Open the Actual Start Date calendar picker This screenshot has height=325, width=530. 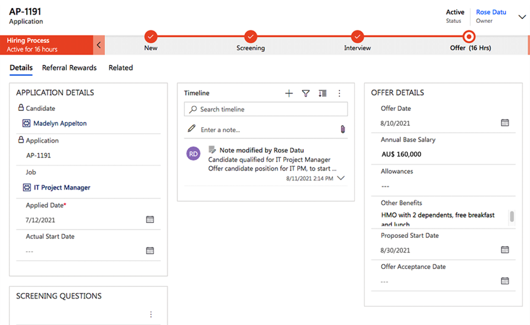(x=150, y=251)
